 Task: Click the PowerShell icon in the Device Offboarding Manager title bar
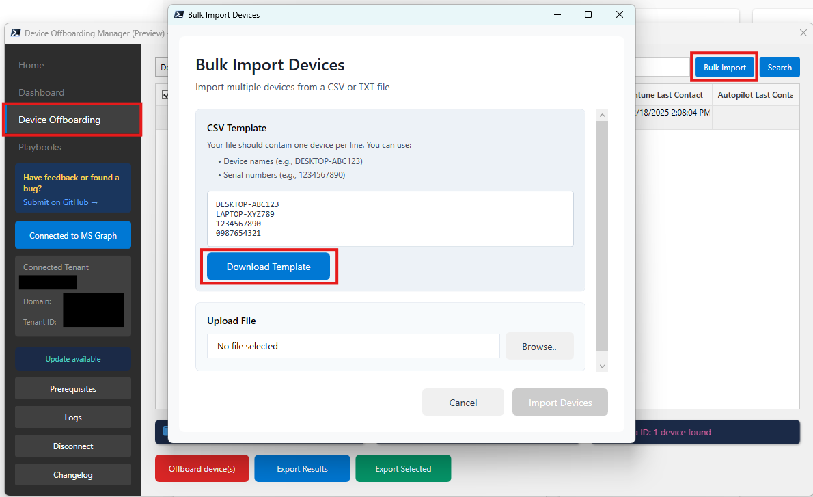click(14, 33)
